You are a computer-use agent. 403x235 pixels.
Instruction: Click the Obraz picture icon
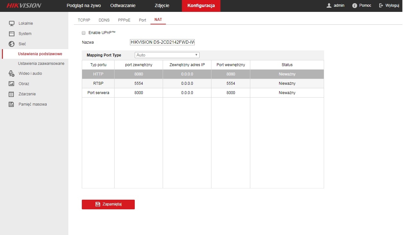coord(12,84)
